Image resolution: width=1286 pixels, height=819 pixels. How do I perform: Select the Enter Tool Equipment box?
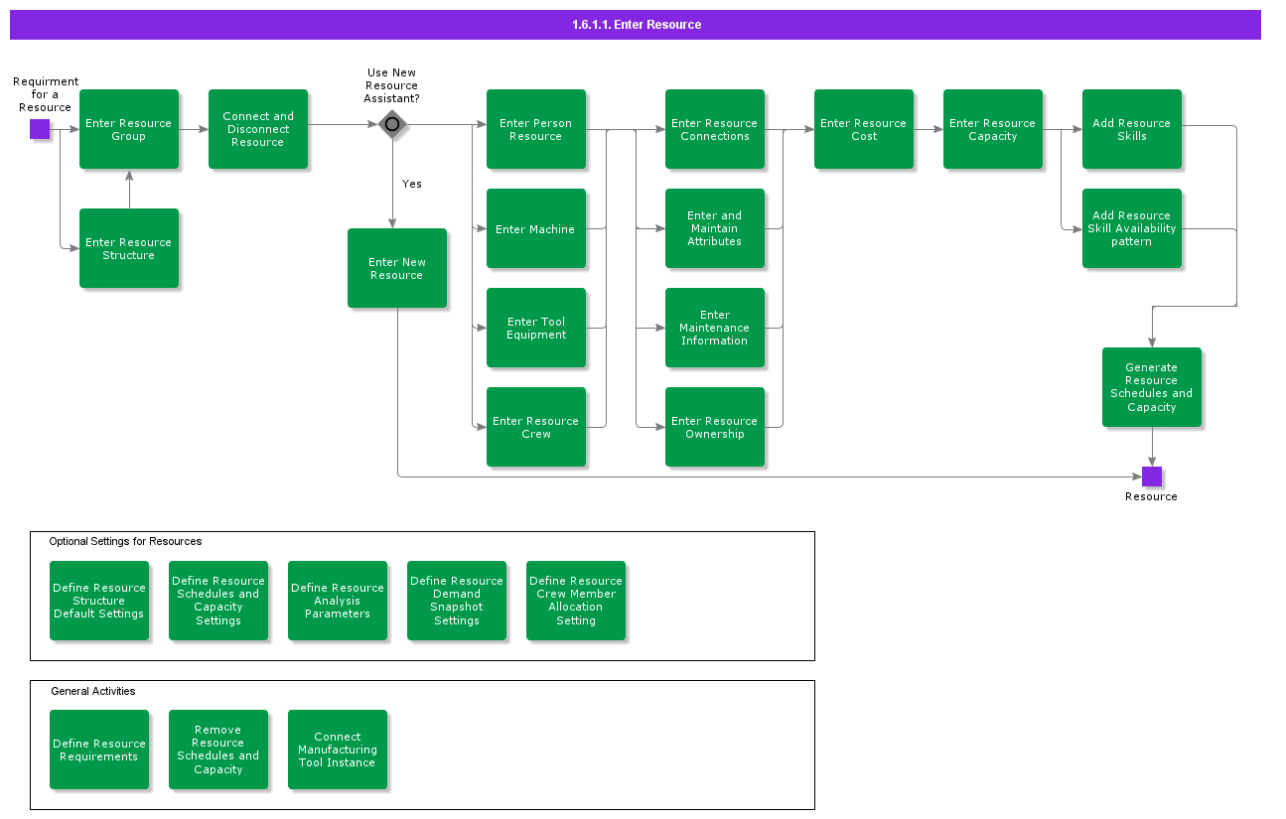(536, 328)
